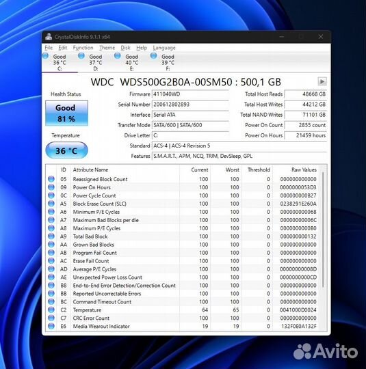Click the Good 81 % health status button
The image size is (366, 369).
66,113
